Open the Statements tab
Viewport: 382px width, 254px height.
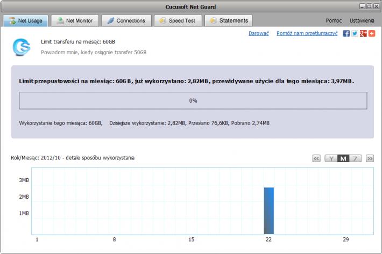(x=229, y=20)
